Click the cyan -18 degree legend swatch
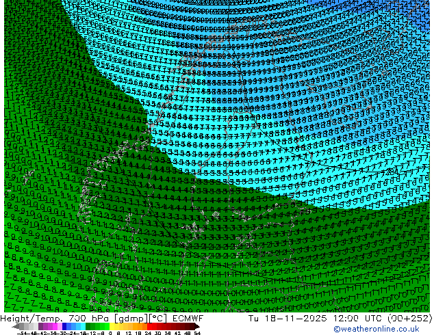434x335 pixels. coord(83,326)
